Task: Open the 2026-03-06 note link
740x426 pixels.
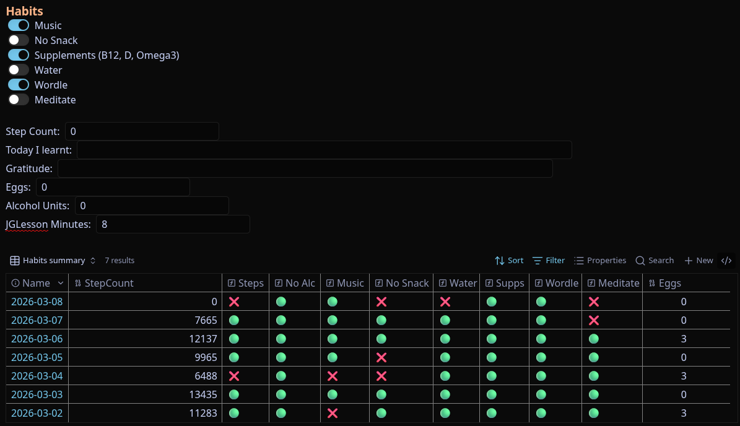Action: coord(37,339)
